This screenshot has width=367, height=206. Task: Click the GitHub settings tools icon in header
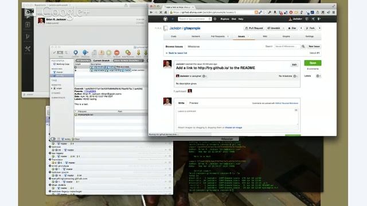coord(313,19)
